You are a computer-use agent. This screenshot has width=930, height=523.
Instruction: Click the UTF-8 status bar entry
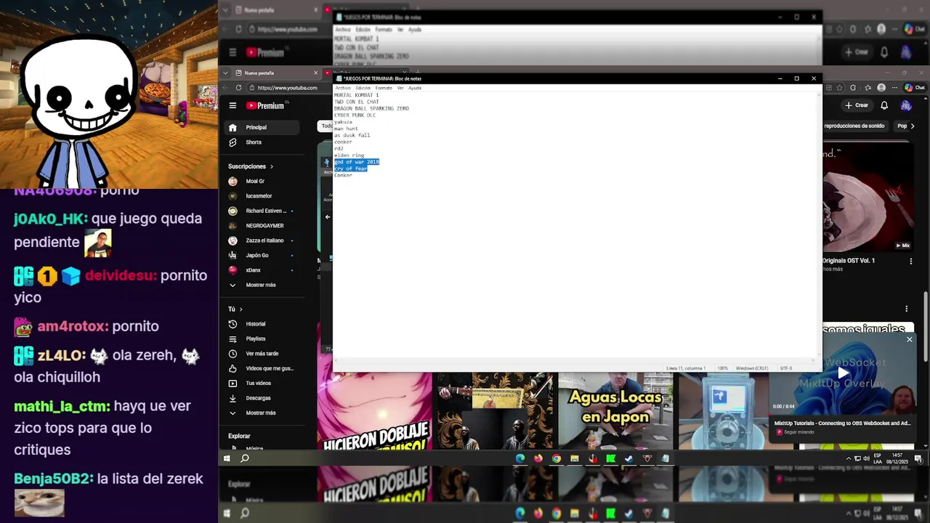pyautogui.click(x=786, y=368)
